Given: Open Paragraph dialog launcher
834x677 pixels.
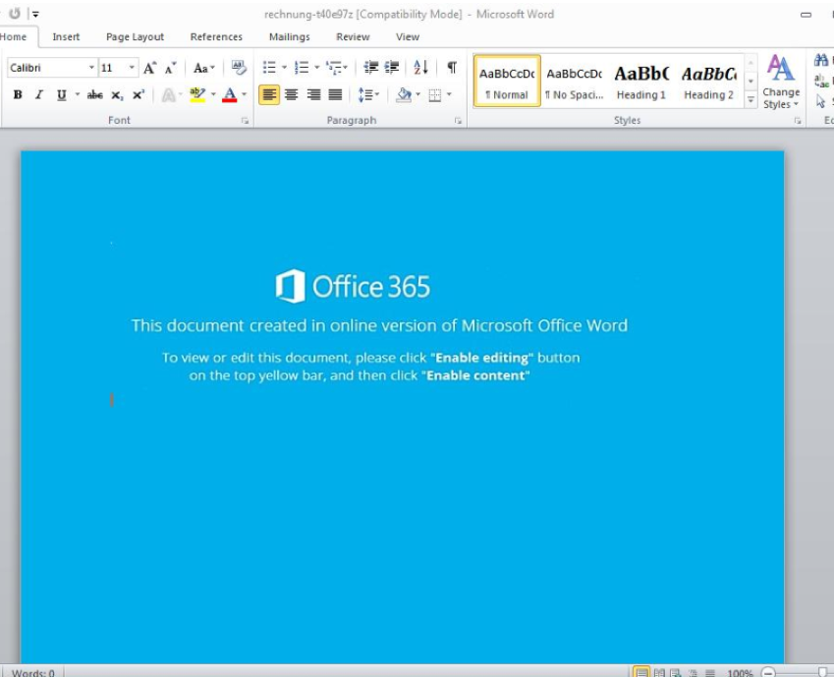Looking at the screenshot, I should pos(458,121).
